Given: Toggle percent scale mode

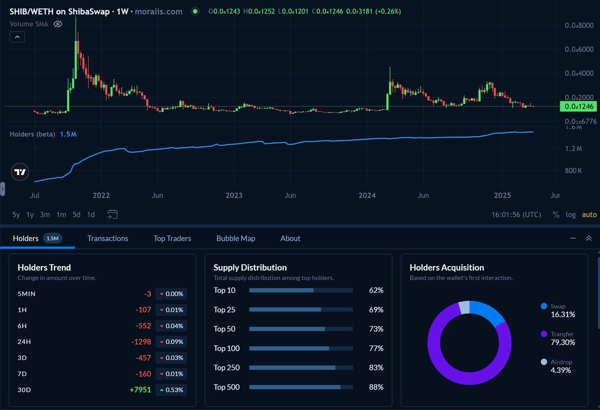Looking at the screenshot, I should [x=556, y=214].
